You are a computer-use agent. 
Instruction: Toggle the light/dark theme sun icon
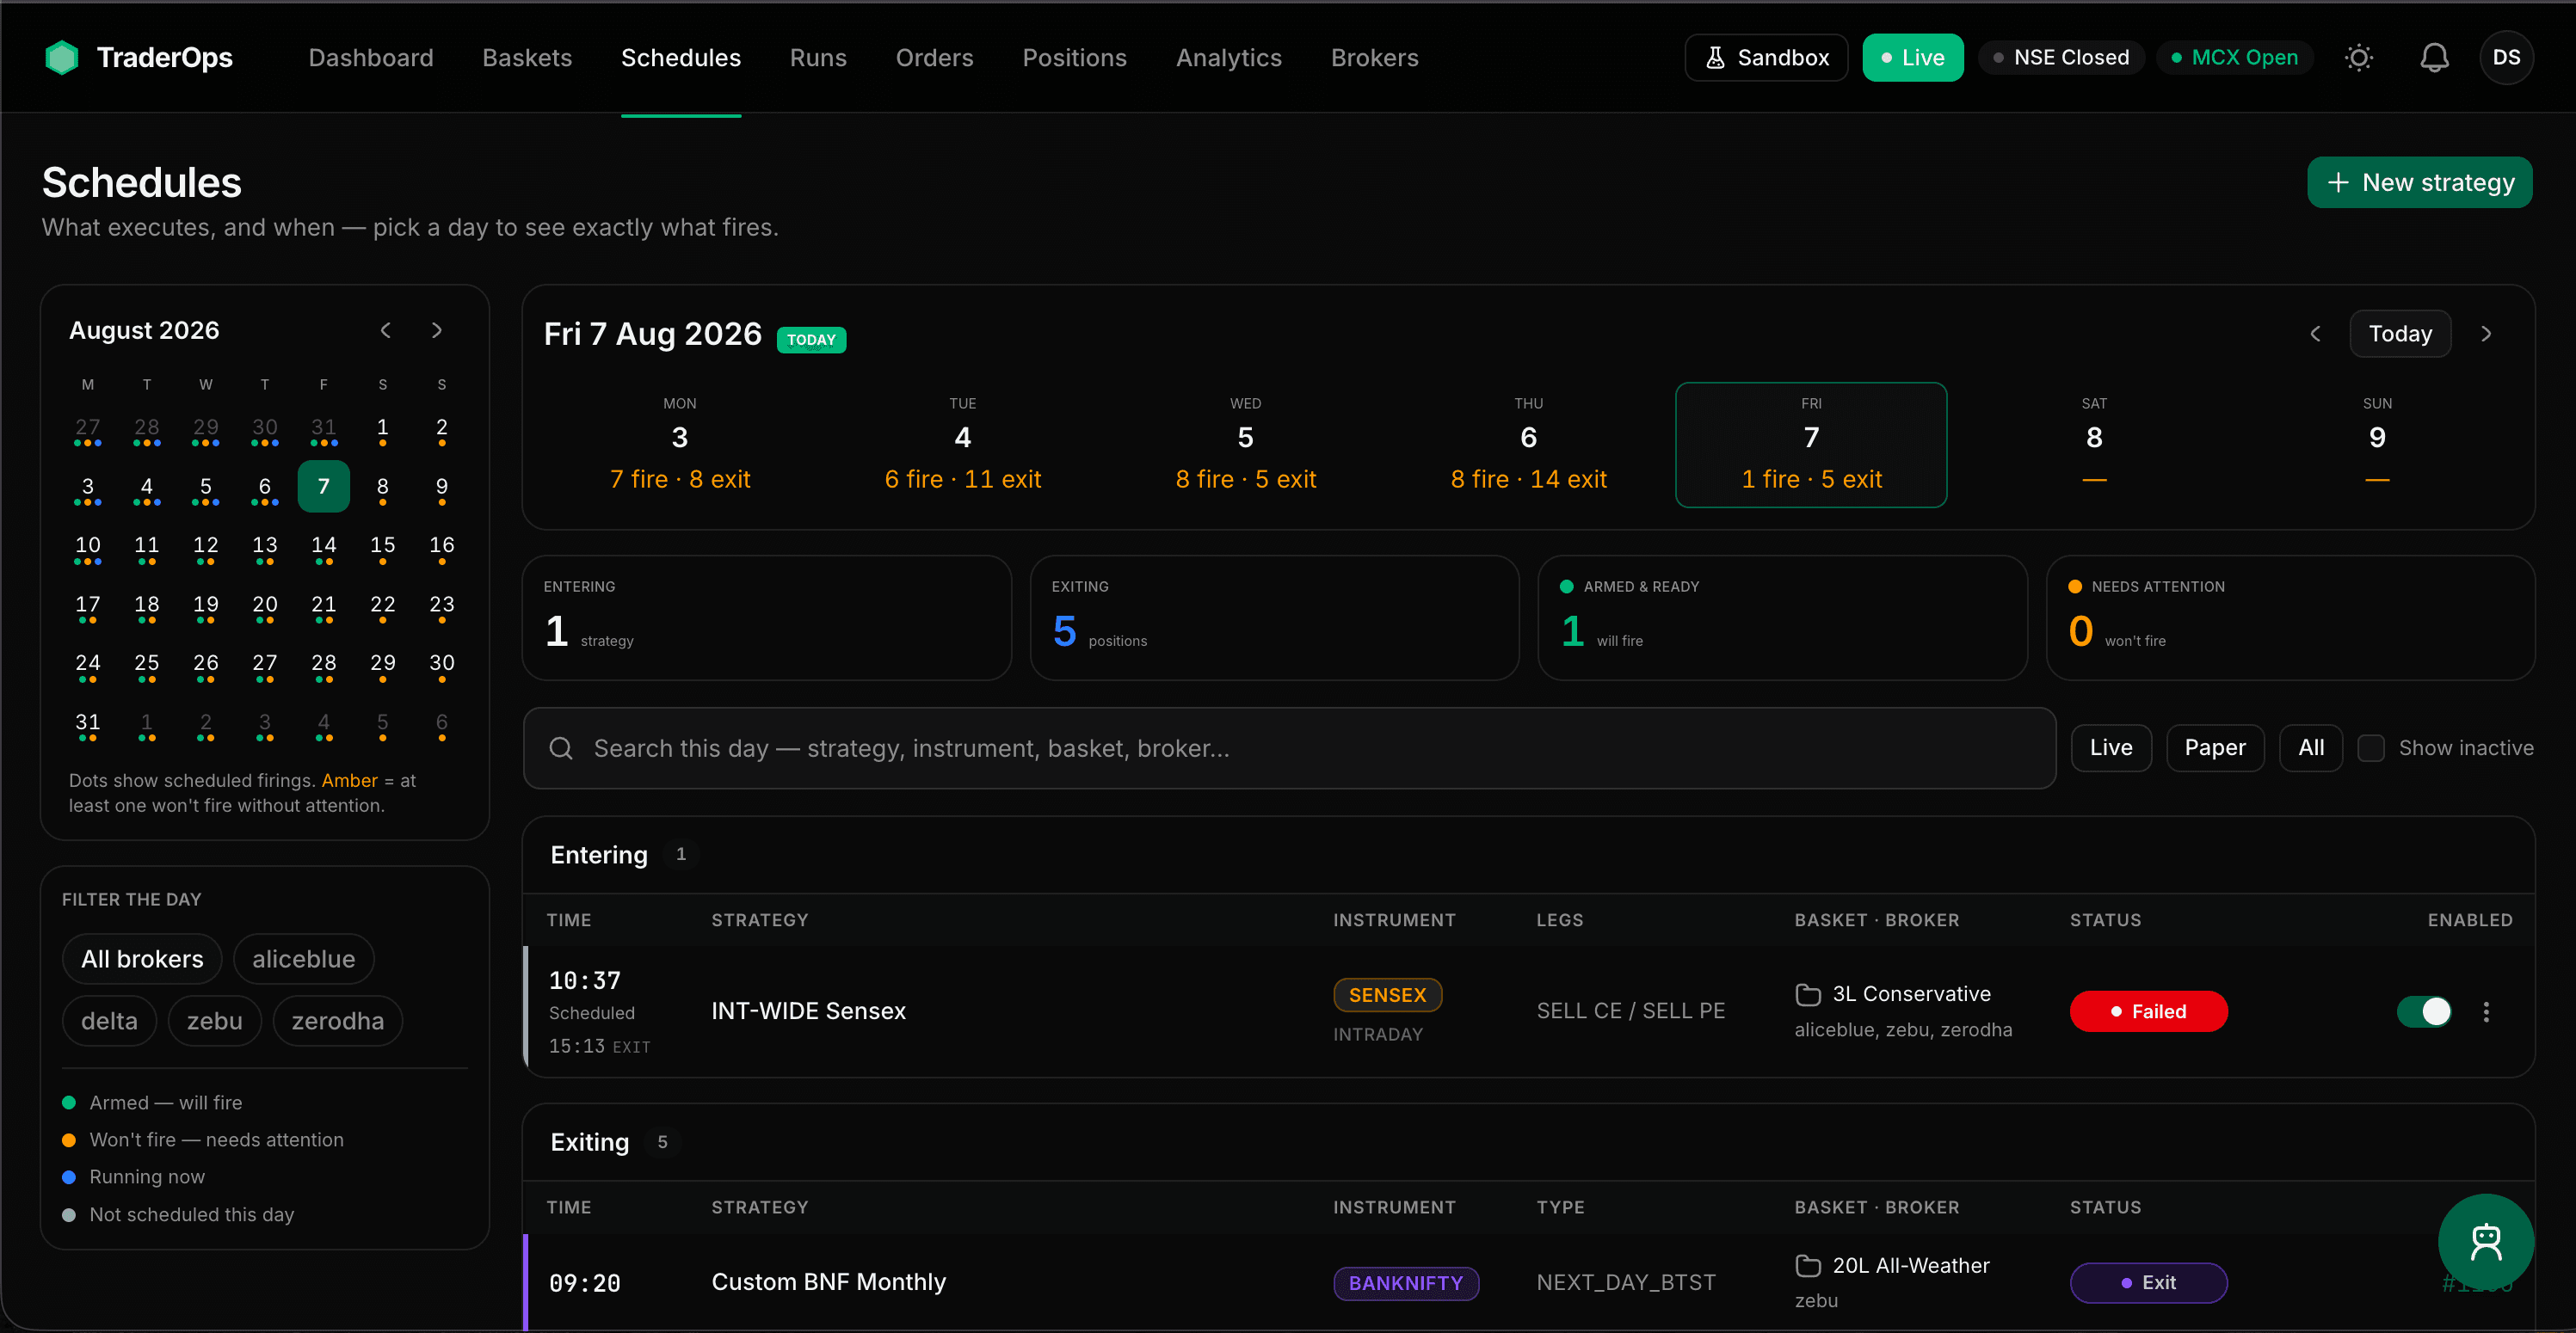click(x=2359, y=58)
